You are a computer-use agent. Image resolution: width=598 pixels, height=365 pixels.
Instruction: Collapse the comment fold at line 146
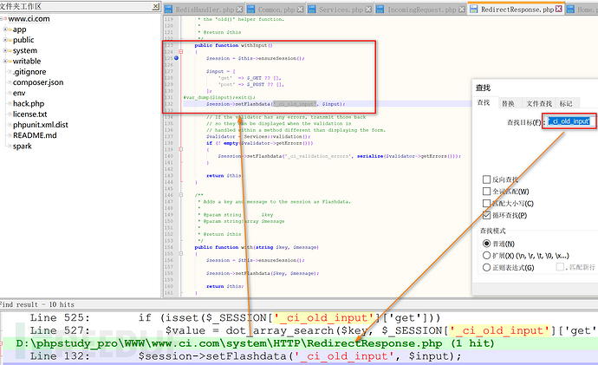[x=181, y=195]
